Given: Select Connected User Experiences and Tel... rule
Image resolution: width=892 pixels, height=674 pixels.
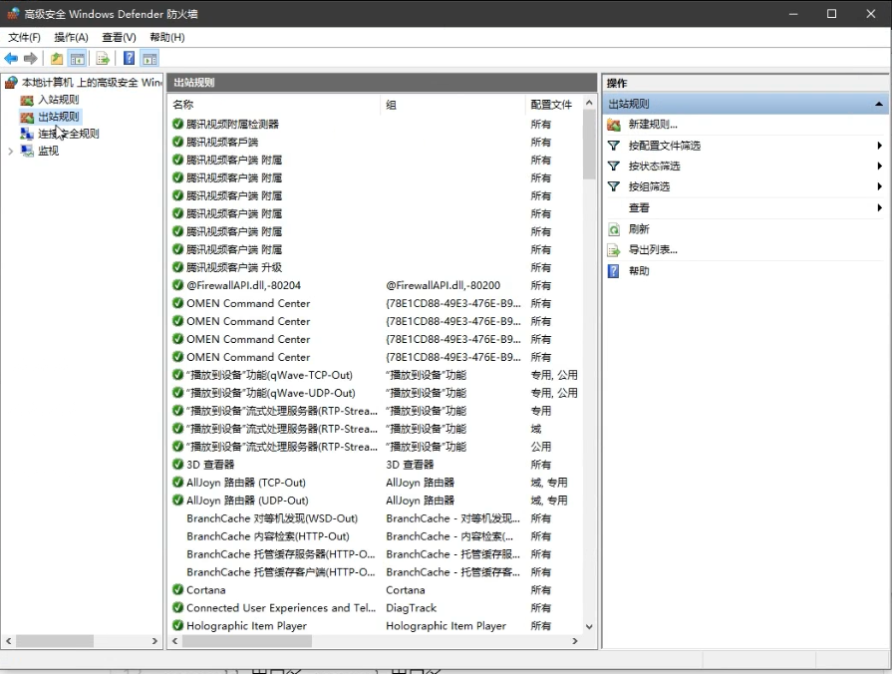Looking at the screenshot, I should (x=281, y=608).
